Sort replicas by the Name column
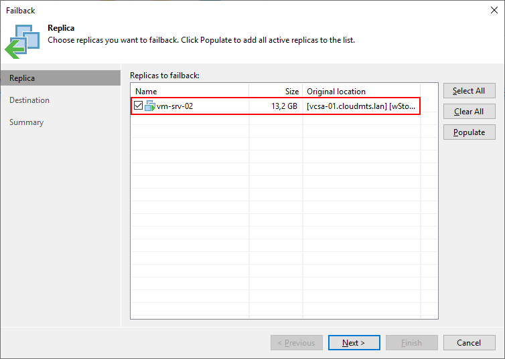Viewport: 505px width, 359px height. (x=190, y=91)
